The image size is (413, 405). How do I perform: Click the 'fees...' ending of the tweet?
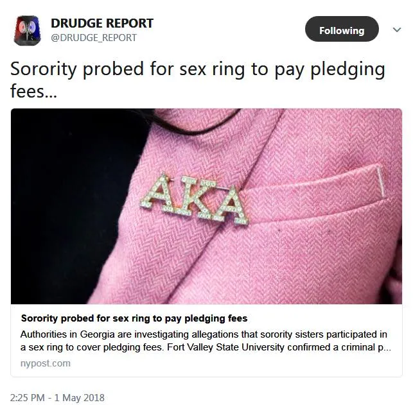(33, 91)
